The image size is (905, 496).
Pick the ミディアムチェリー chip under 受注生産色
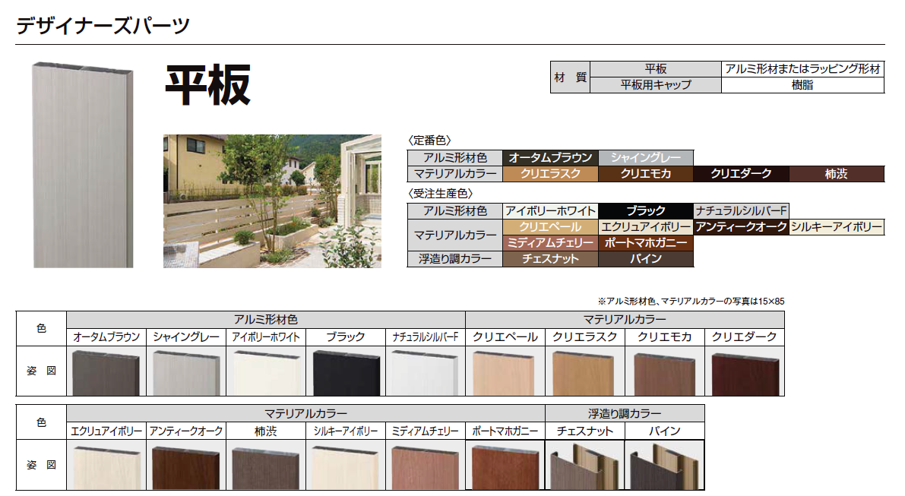tap(551, 243)
